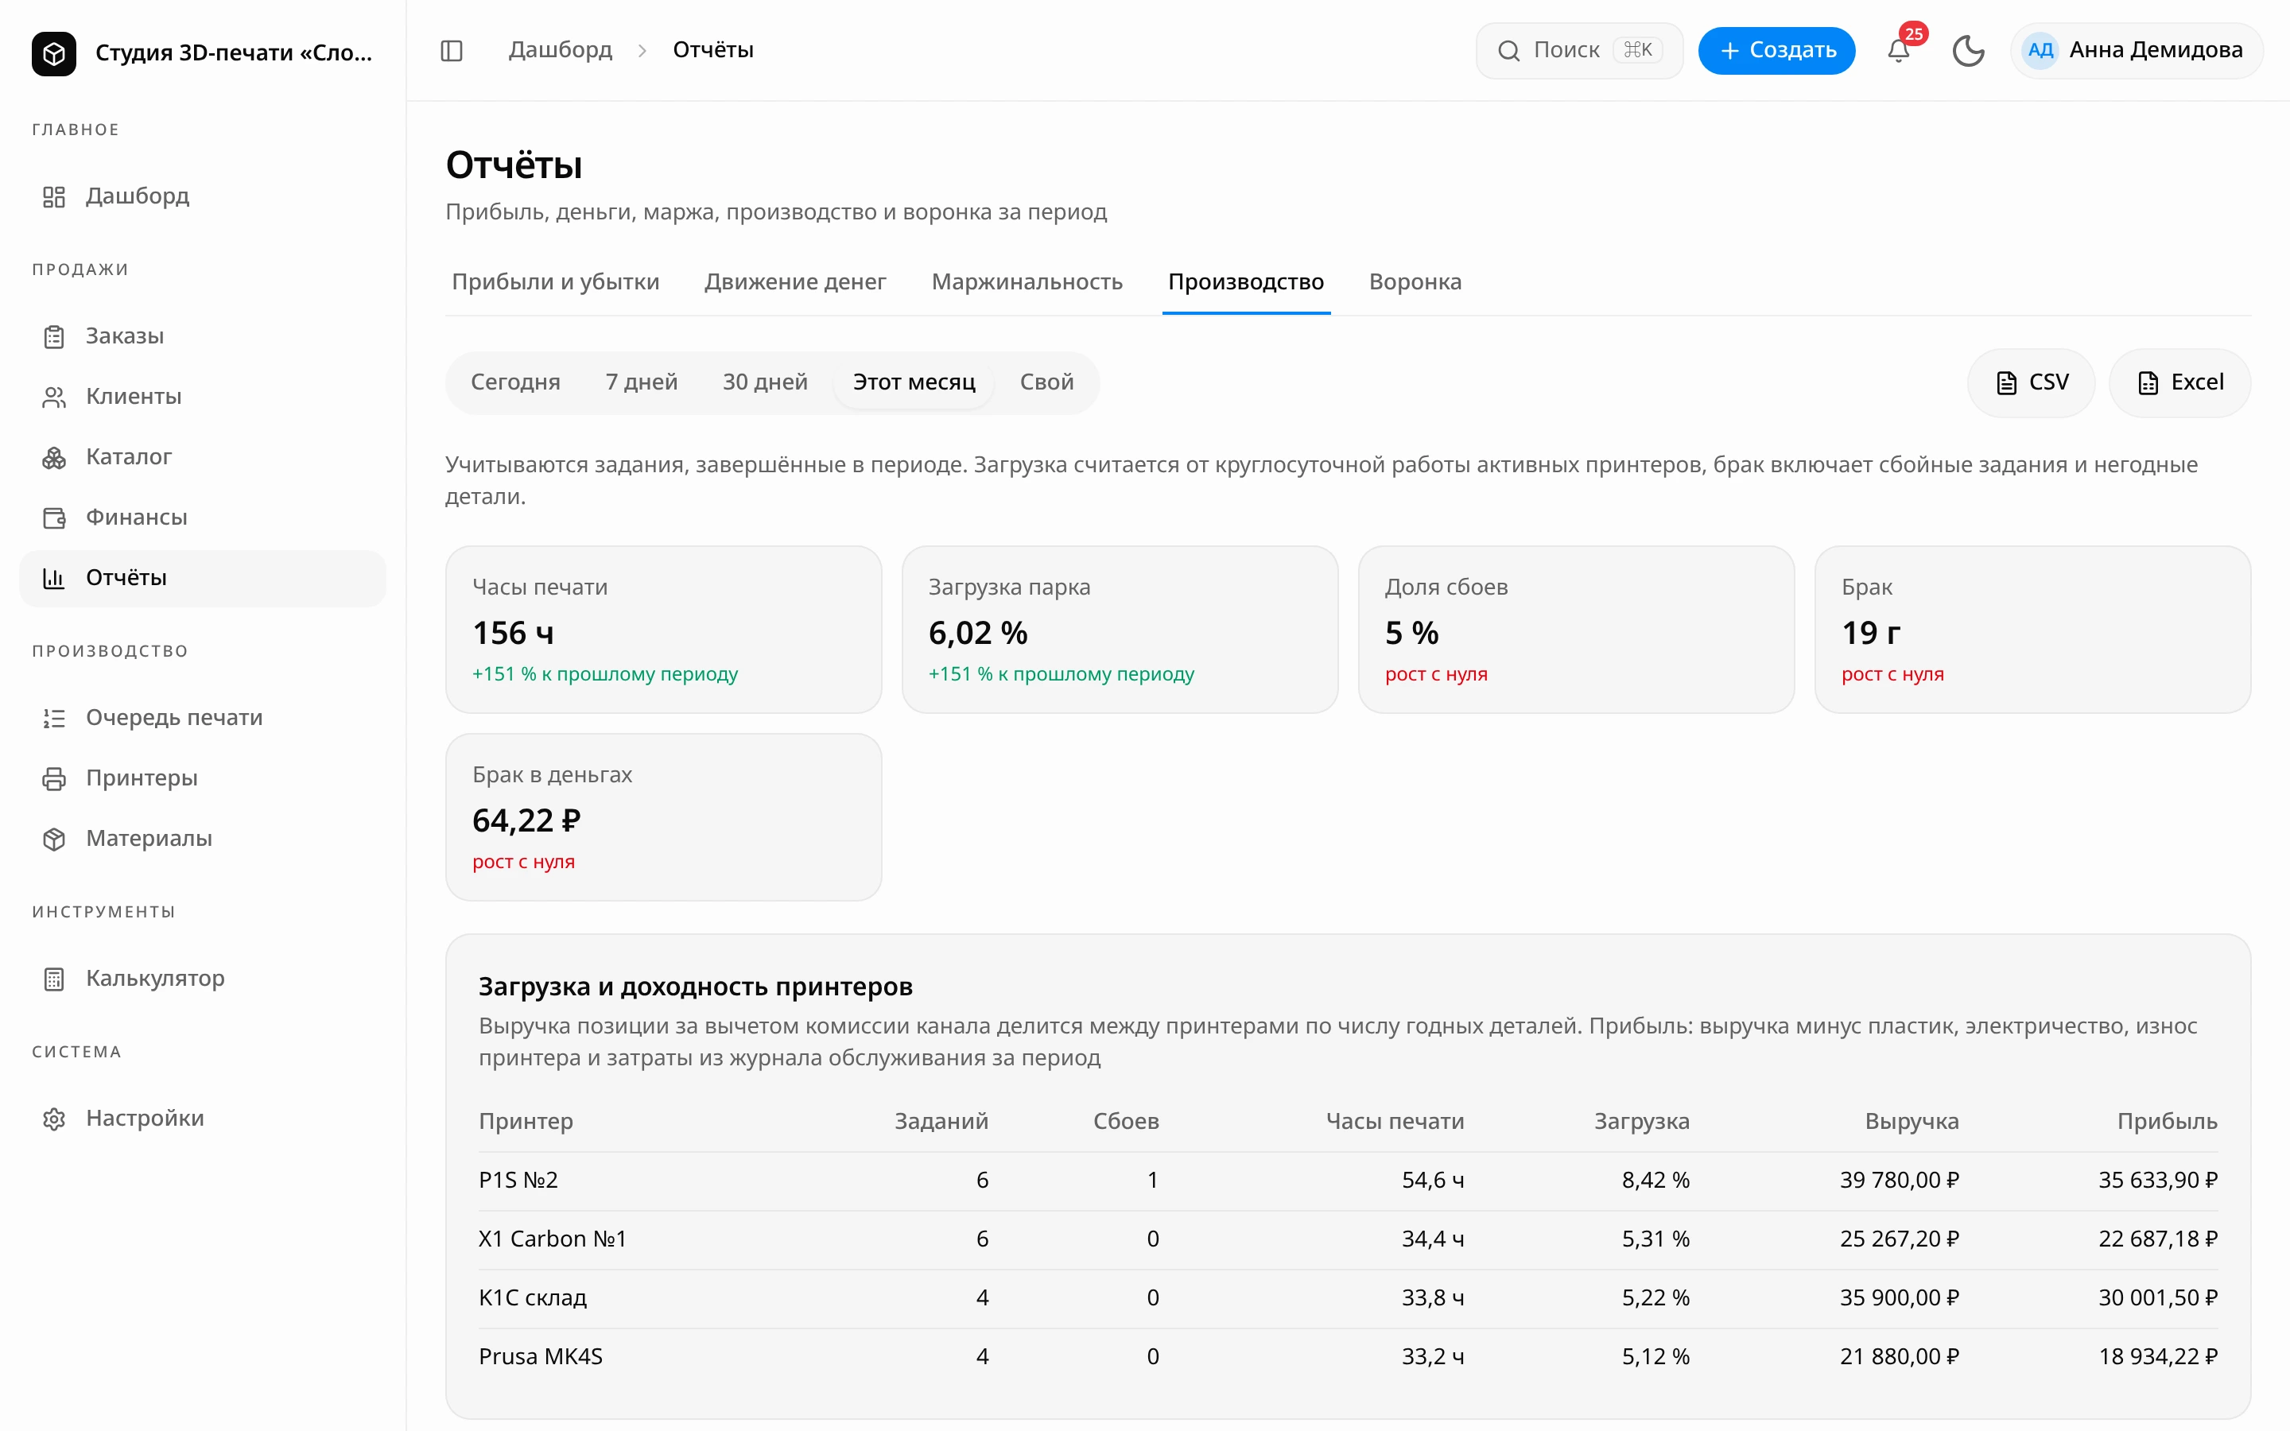This screenshot has width=2290, height=1431.
Task: Click X1 Carbon №1 printer row
Action: (1348, 1239)
